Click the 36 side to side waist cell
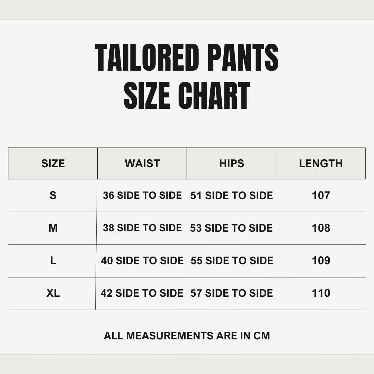The width and height of the screenshot is (374, 374). click(x=142, y=195)
